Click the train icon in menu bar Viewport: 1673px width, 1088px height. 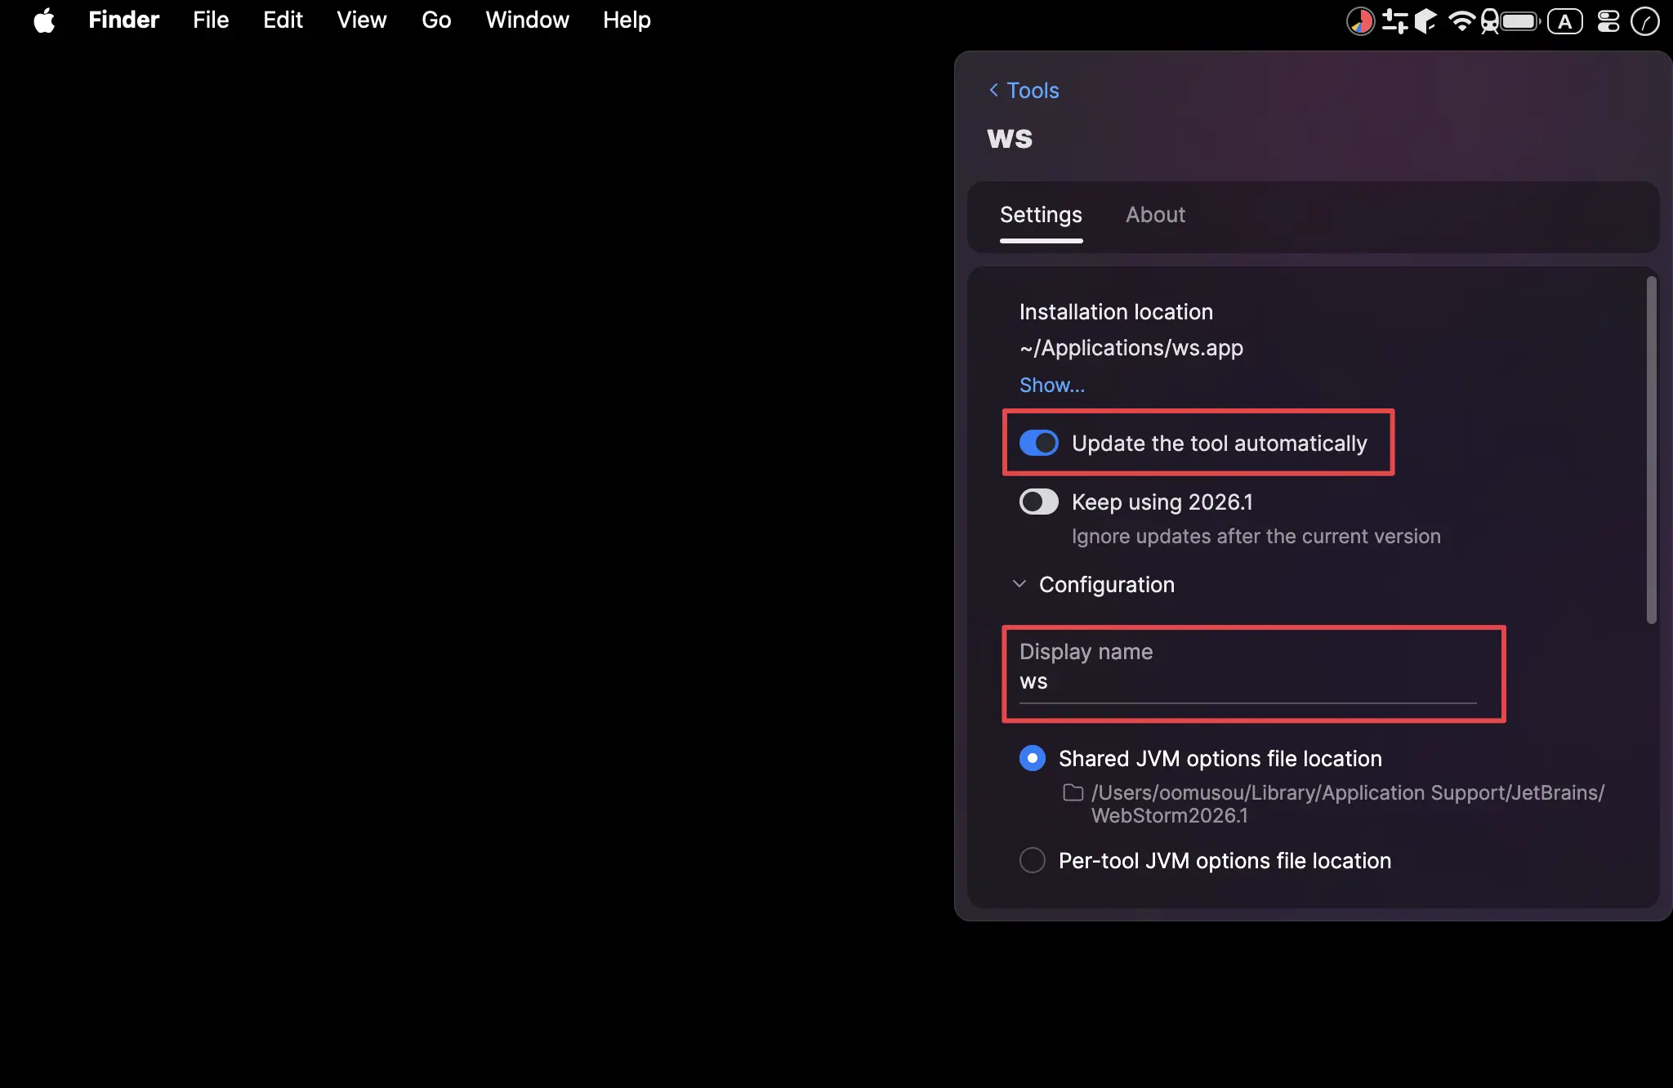coord(1490,21)
